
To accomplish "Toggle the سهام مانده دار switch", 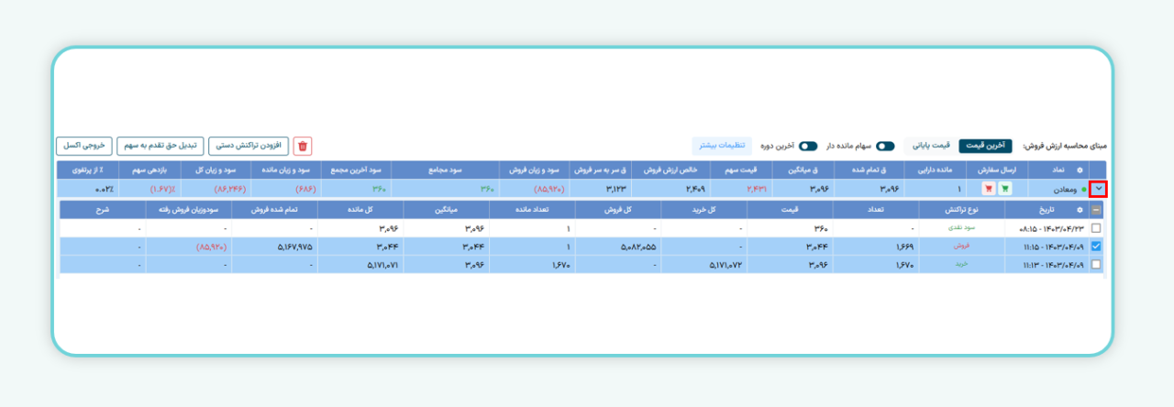I will click(x=885, y=146).
